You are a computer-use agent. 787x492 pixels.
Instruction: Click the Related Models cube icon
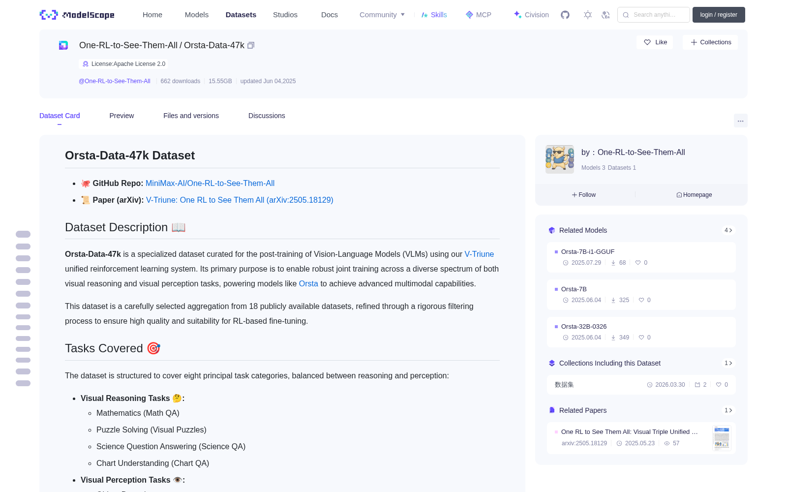tap(552, 230)
